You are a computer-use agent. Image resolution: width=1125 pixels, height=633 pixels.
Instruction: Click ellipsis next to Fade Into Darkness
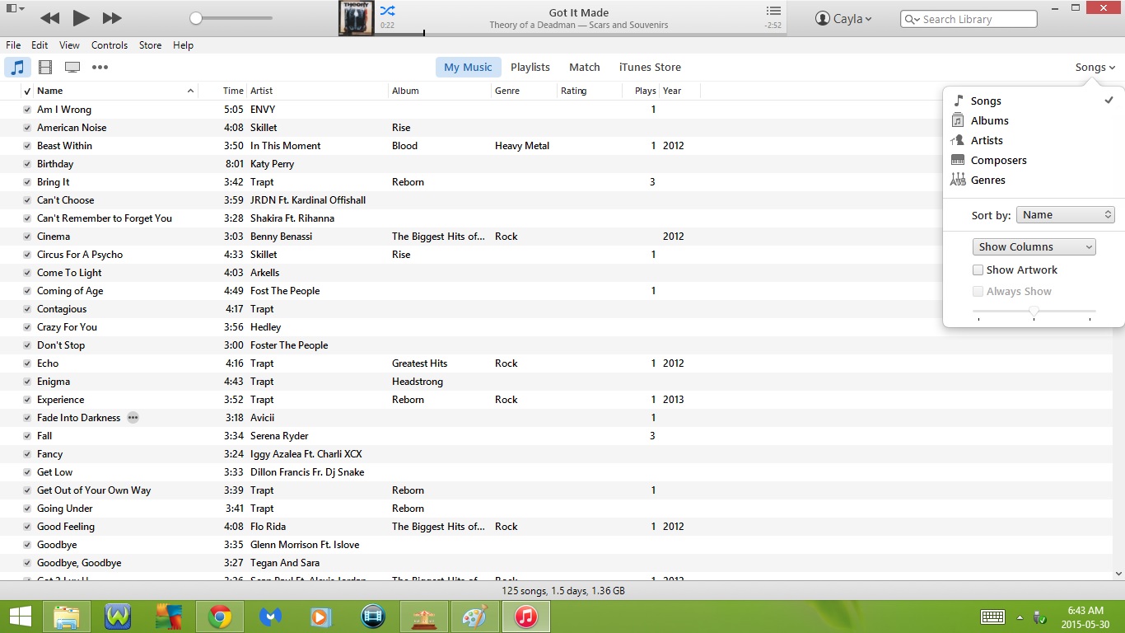133,418
